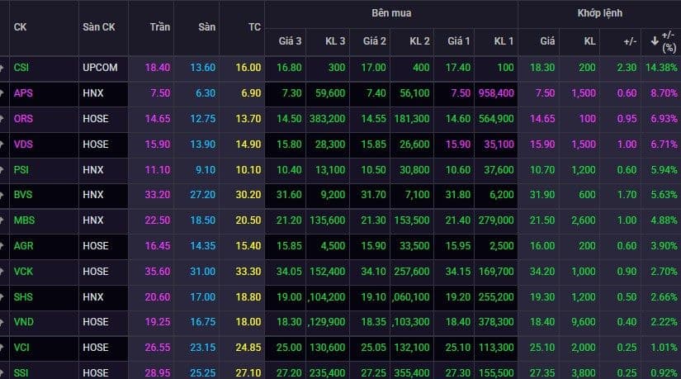Viewport: 681px width, 379px height.
Task: Select the SSI stock ticker
Action: [x=21, y=373]
